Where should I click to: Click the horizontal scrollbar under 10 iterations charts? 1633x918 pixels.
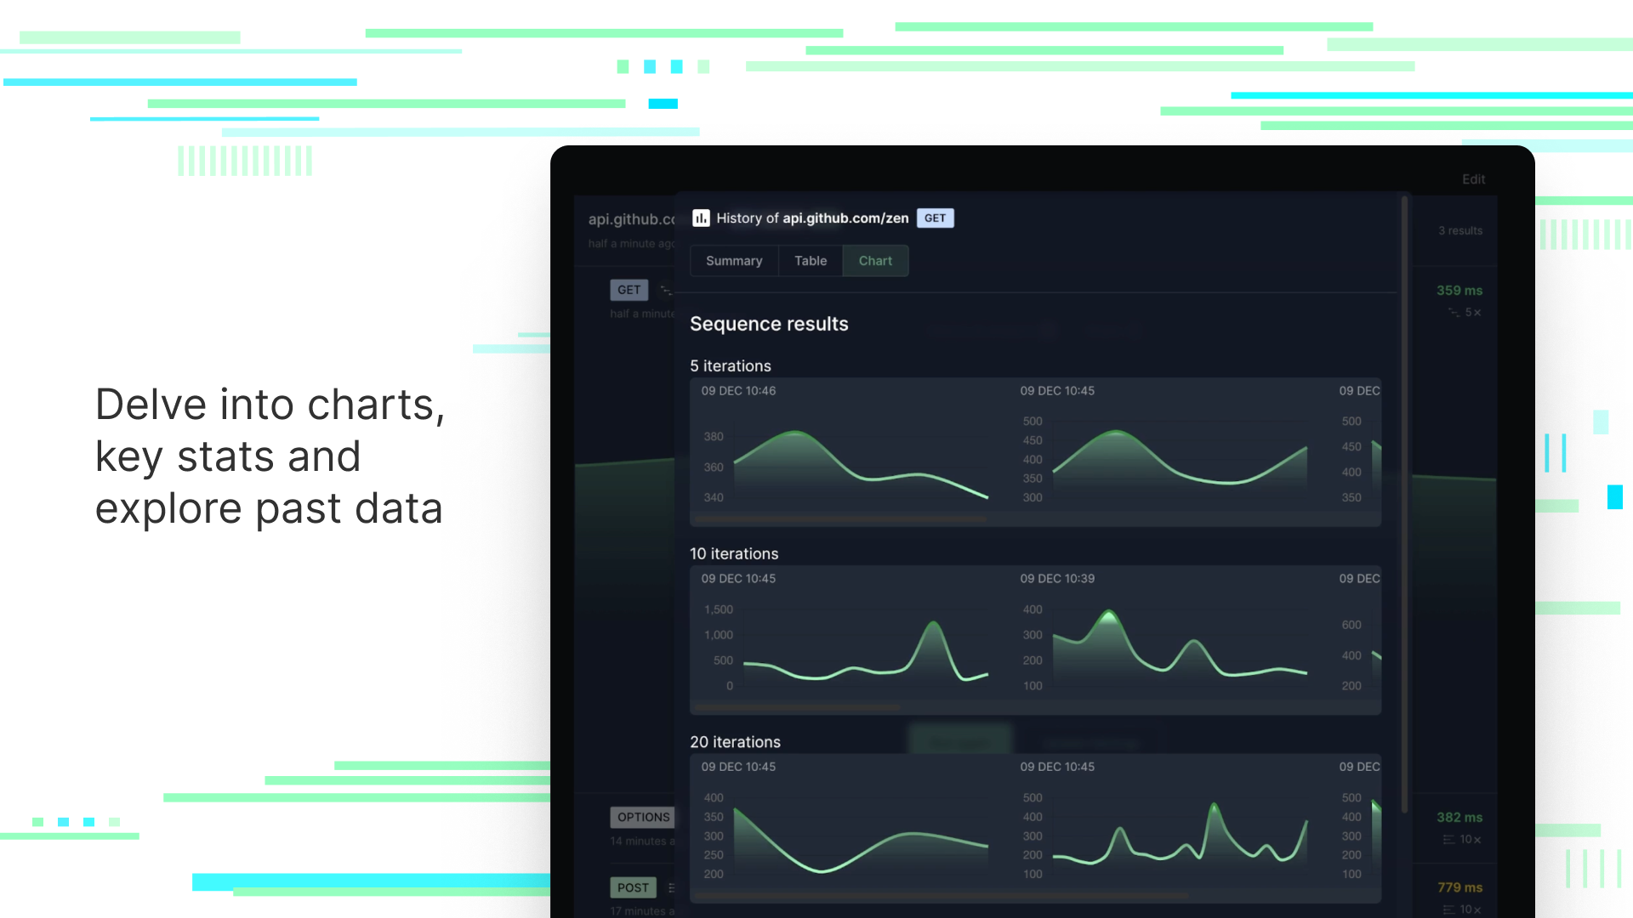(797, 707)
